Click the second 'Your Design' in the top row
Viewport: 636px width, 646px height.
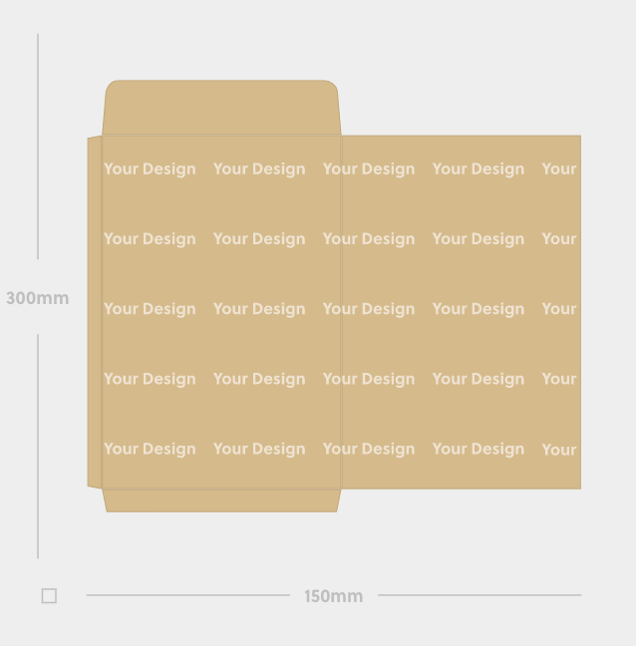click(259, 169)
